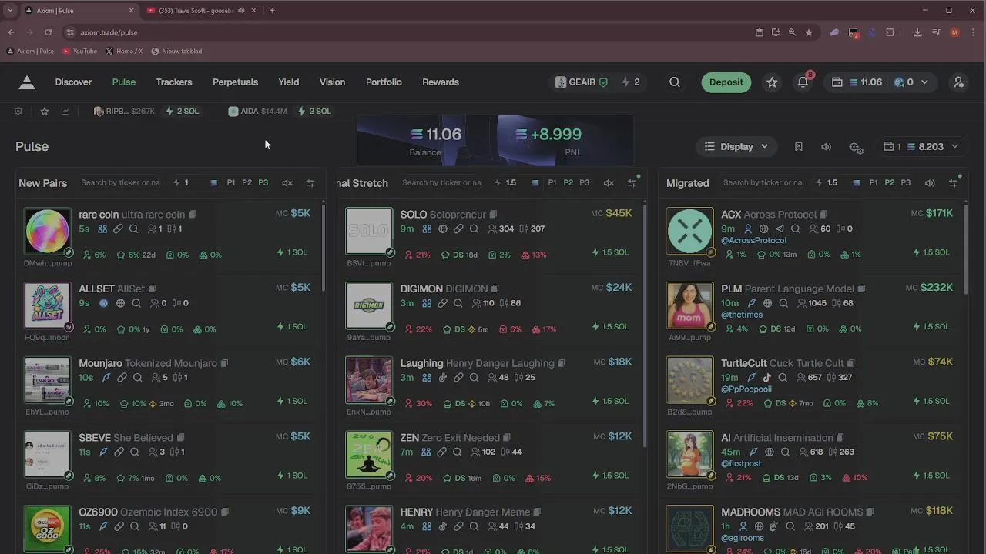
Task: Open the search icon in Axiom header
Action: point(675,82)
